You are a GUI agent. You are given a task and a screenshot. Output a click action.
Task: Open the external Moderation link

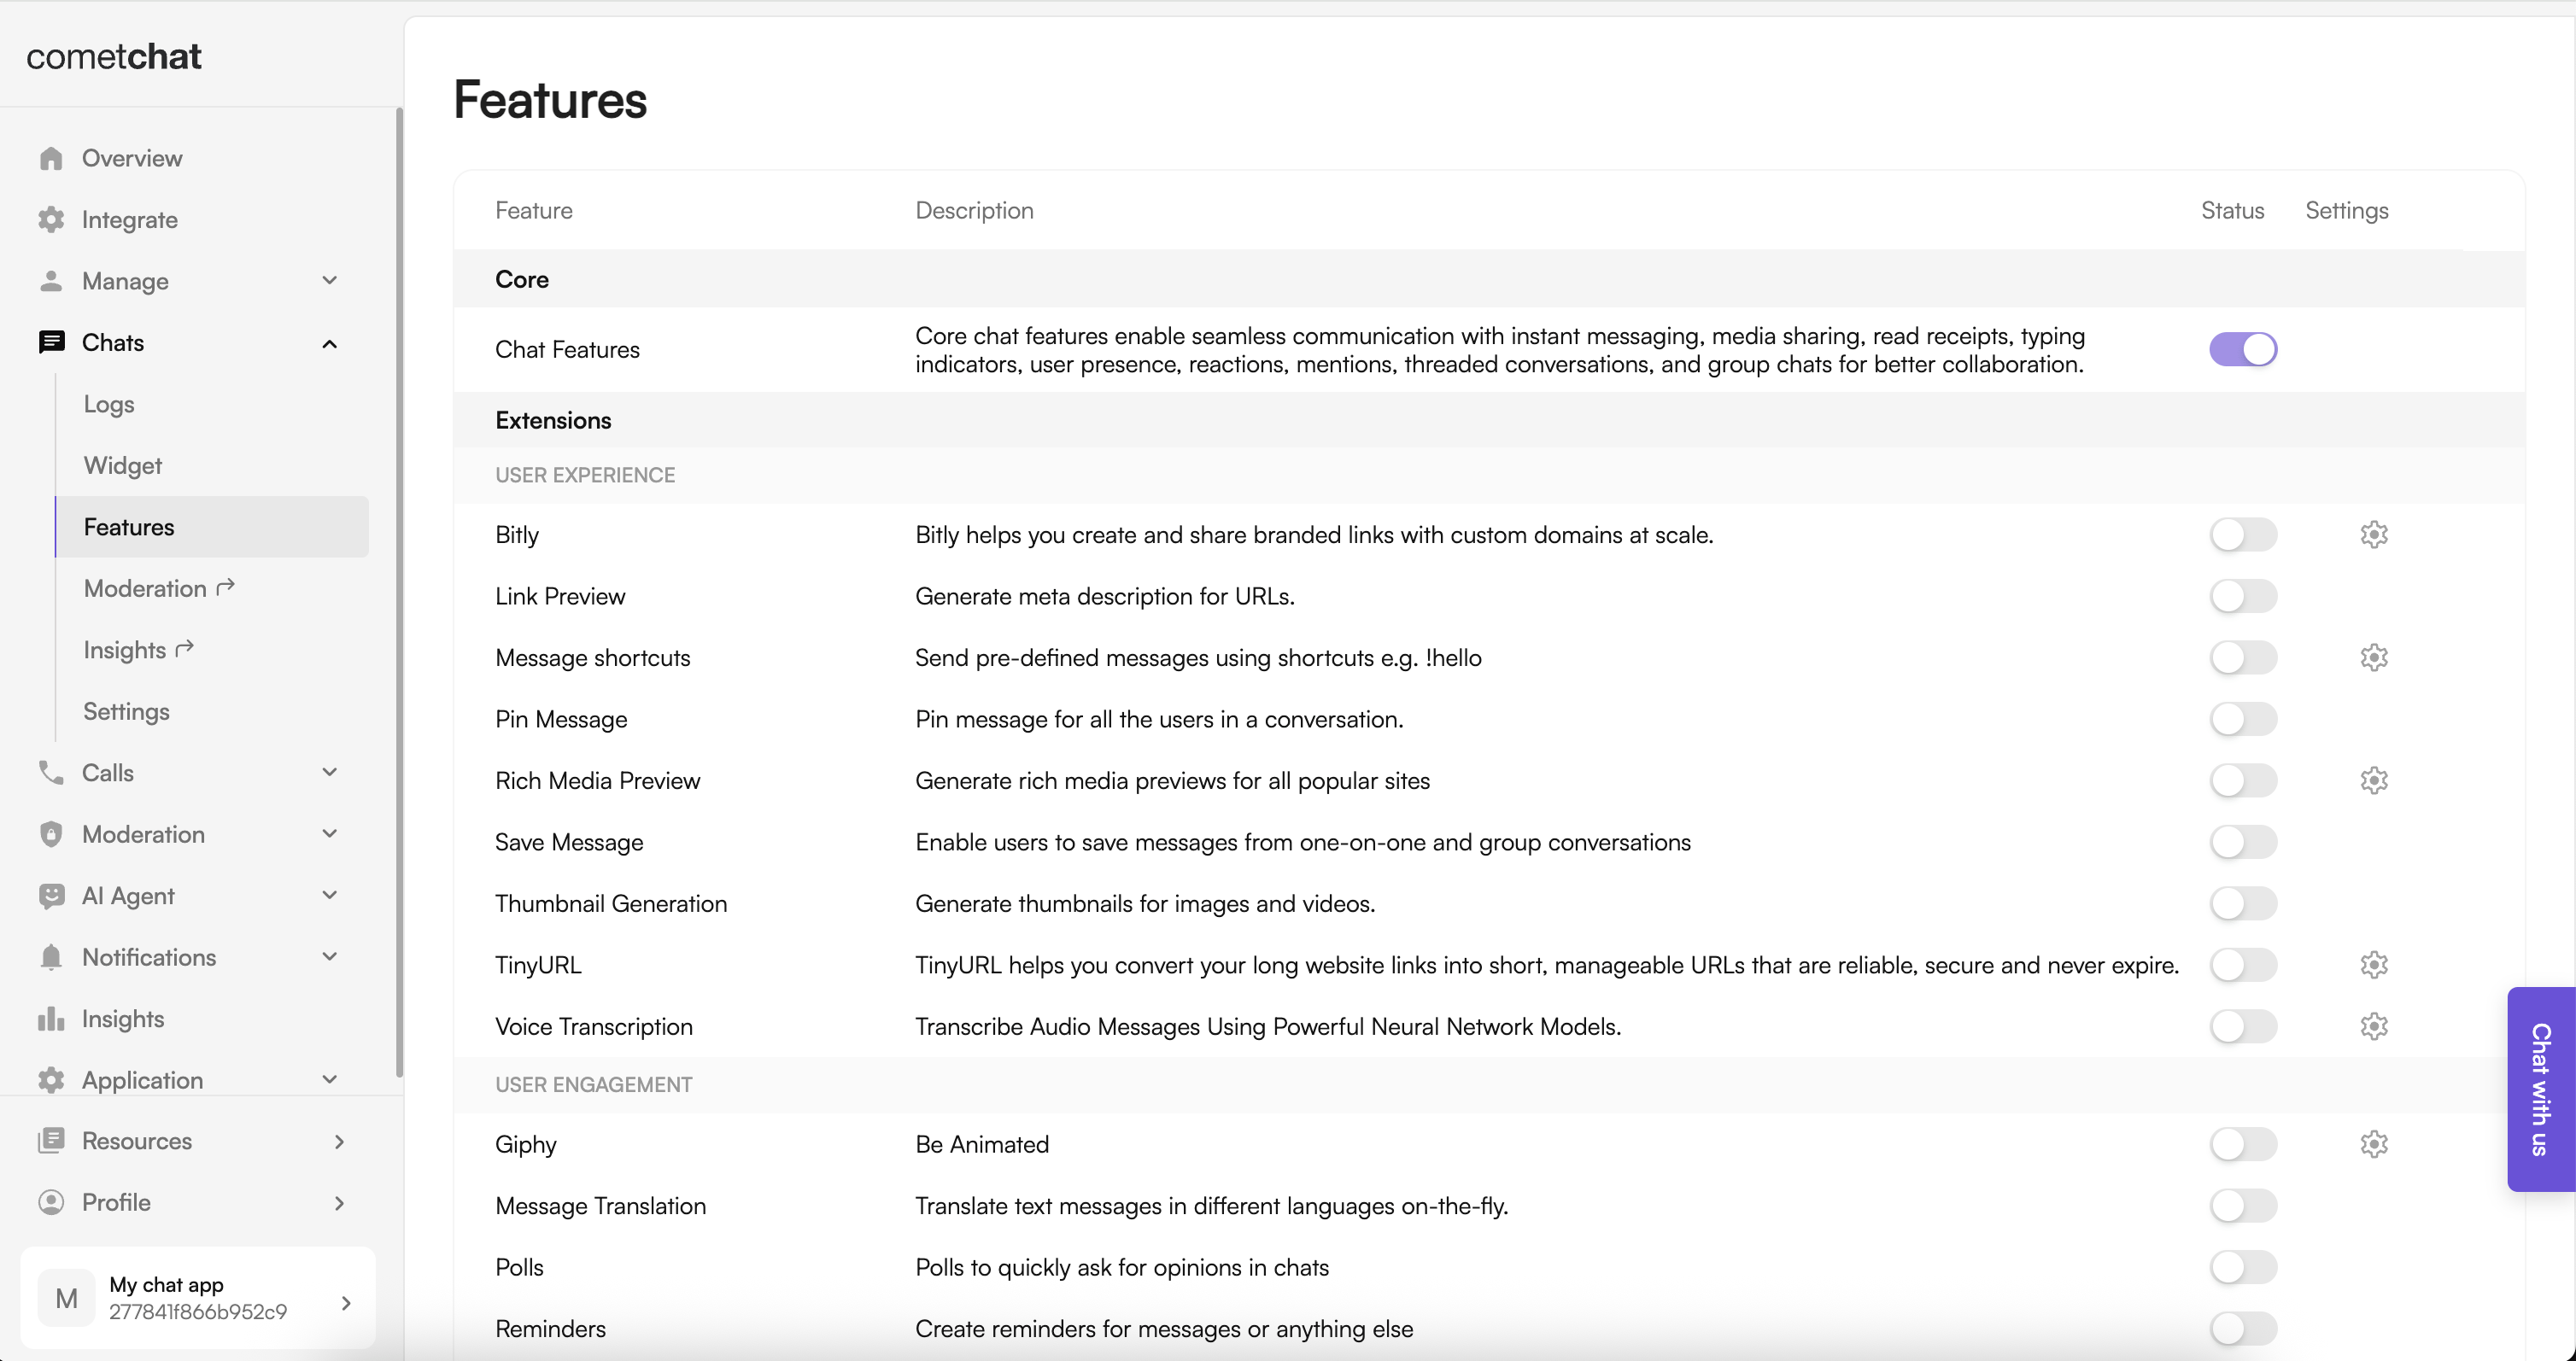(x=159, y=588)
